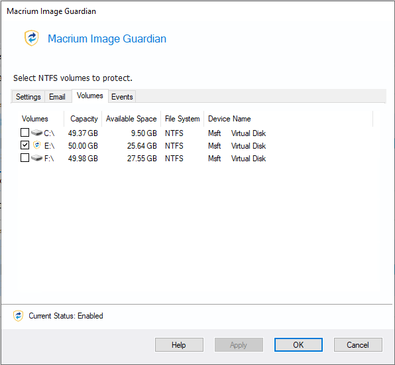Uncheck the E:\ volume protection checkbox
395x365 pixels.
point(25,145)
